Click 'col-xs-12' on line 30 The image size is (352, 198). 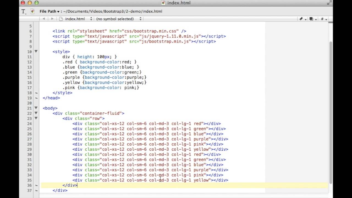coord(113,155)
